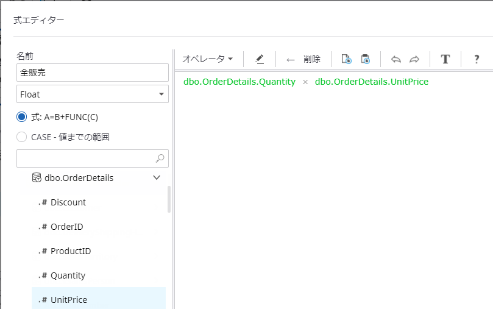Select the 式: A=B+FUNC(C) radio button
The image size is (493, 309).
tap(22, 117)
